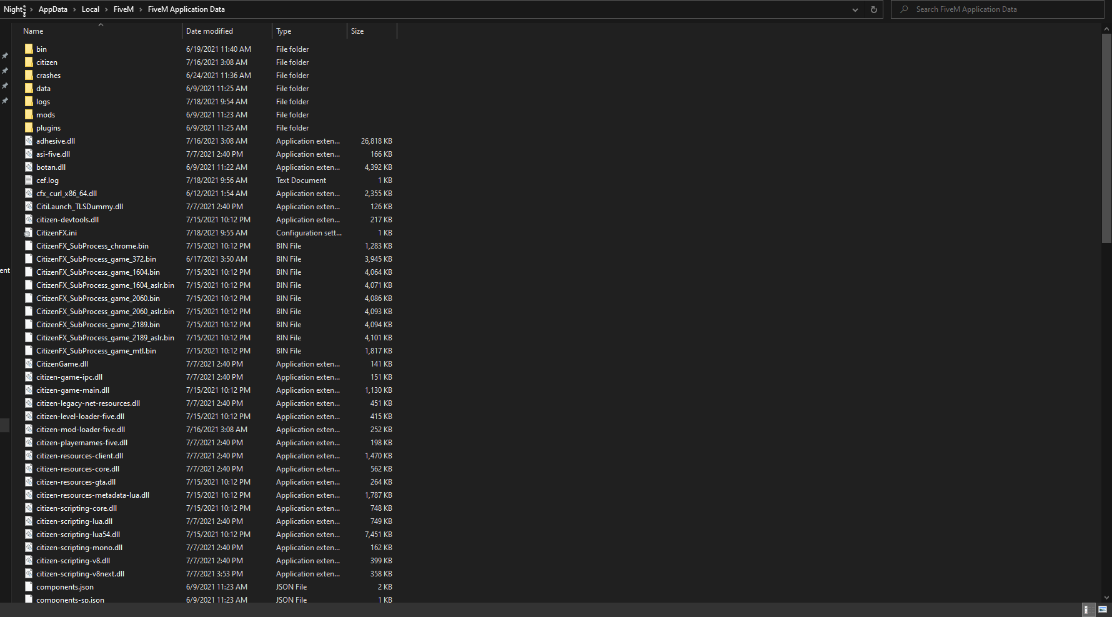The height and width of the screenshot is (617, 1112).
Task: Select CitizenFX_SubProcess_game_2189.bin file name
Action: 98,325
